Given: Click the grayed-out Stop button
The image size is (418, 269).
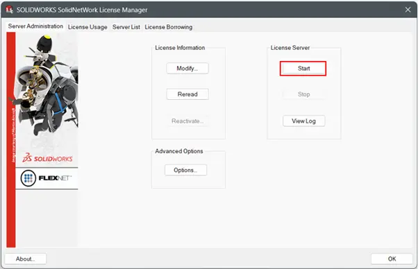Looking at the screenshot, I should pyautogui.click(x=303, y=94).
